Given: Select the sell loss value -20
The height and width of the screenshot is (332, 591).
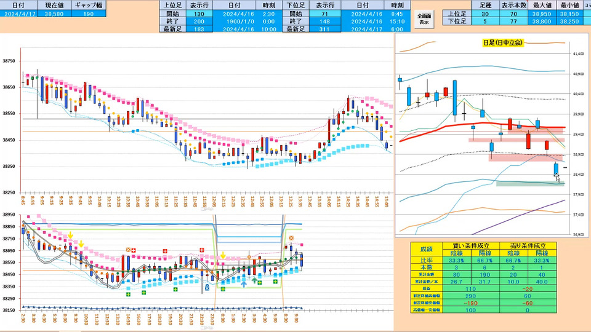Looking at the screenshot, I should [x=528, y=289].
